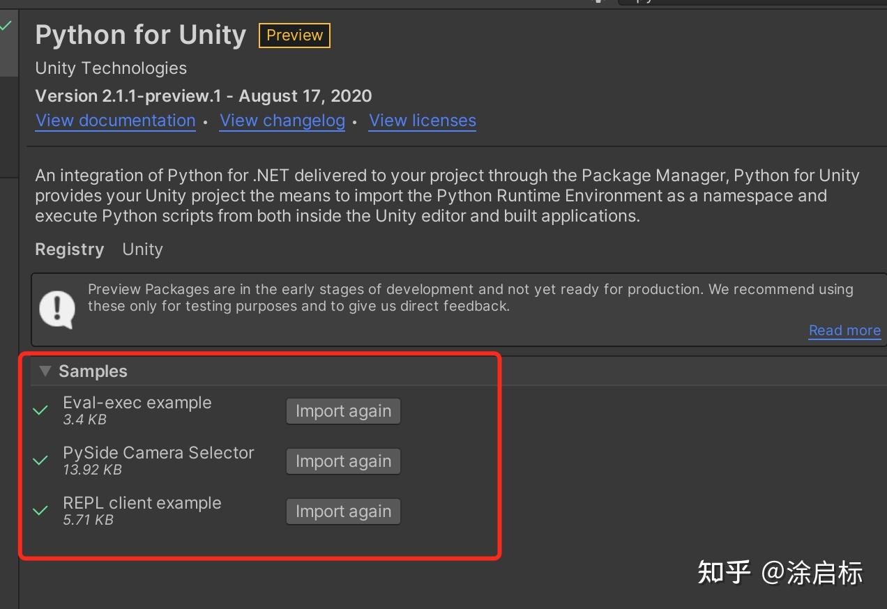Click the search icon near the top bar
This screenshot has height=609, width=887.
(x=598, y=3)
